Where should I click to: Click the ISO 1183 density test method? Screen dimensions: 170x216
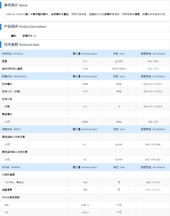tap(153, 61)
